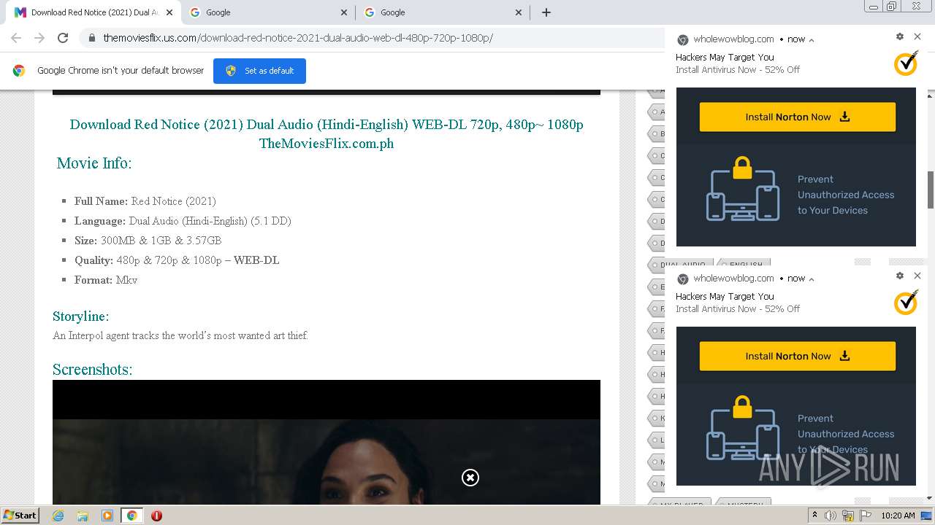Click Norton checkmark logo in bottom notification
This screenshot has height=525, width=935.
point(906,302)
